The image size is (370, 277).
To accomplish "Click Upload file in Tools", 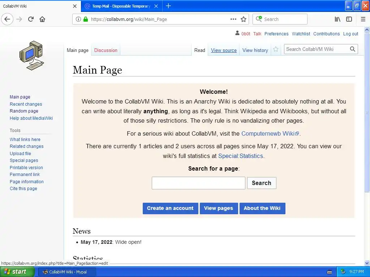I will point(20,153).
